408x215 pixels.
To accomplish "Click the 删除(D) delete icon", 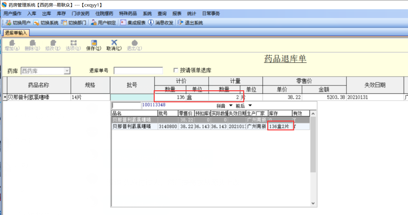I will click(x=32, y=43).
